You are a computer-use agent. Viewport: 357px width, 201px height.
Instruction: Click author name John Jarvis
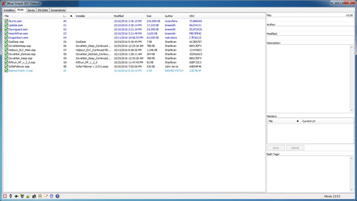click(x=171, y=66)
